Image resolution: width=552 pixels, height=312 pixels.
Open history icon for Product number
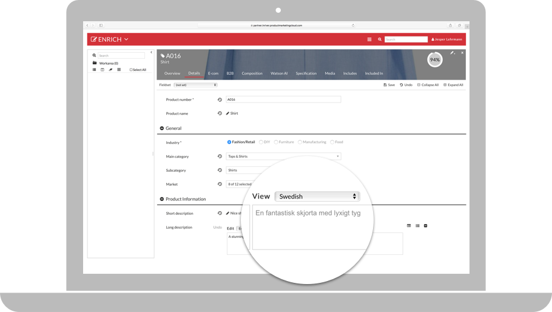[x=220, y=100]
